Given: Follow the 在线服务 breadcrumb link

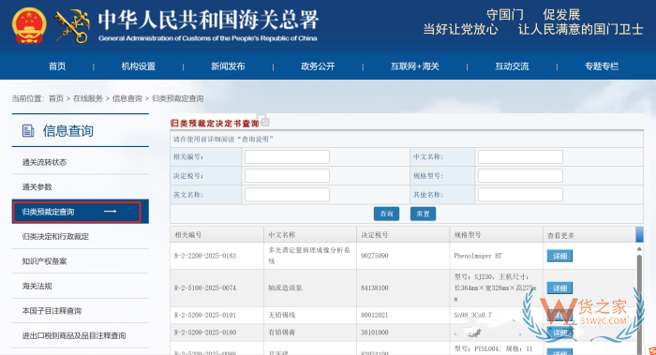Looking at the screenshot, I should 88,98.
